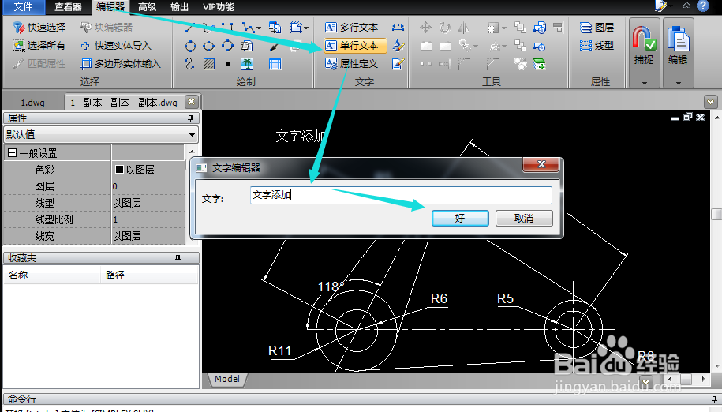Click the Align icon in 工具 group
This screenshot has width=722, height=412.
[558, 28]
